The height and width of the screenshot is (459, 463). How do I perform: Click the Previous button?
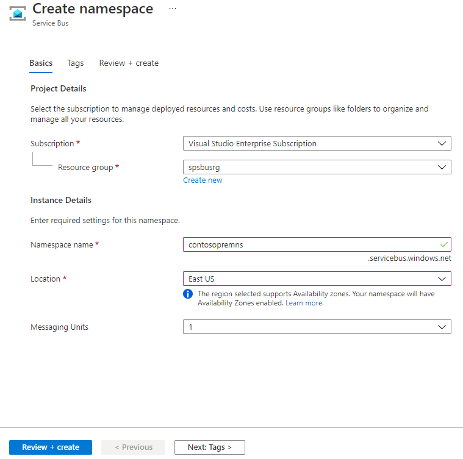click(x=133, y=447)
